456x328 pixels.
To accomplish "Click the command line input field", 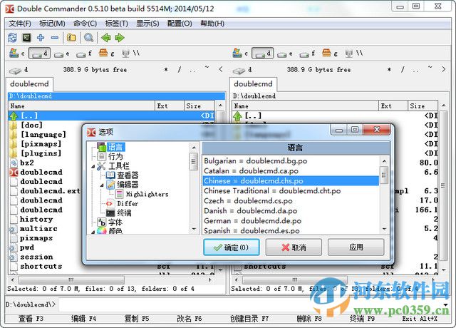I will coord(250,304).
